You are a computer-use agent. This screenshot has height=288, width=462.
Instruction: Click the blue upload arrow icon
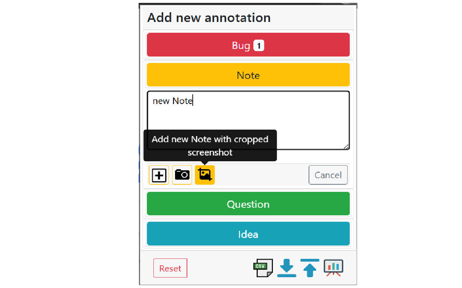[x=310, y=268]
